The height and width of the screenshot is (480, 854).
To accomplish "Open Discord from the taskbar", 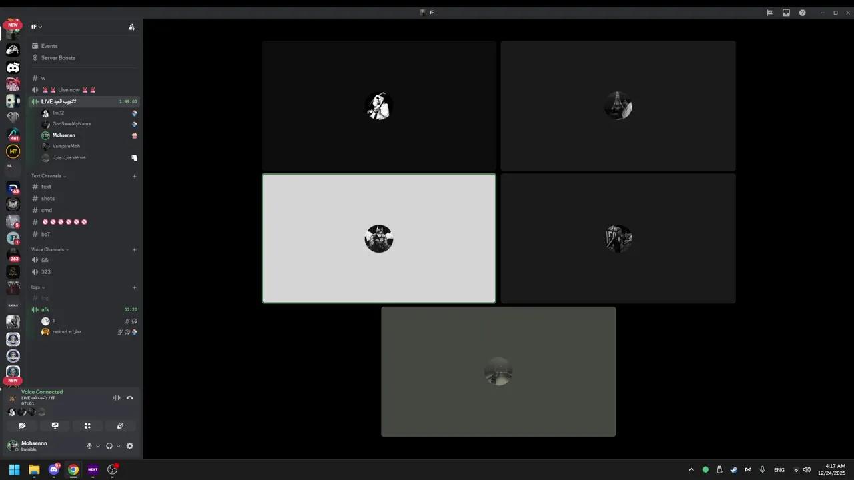I will point(54,469).
